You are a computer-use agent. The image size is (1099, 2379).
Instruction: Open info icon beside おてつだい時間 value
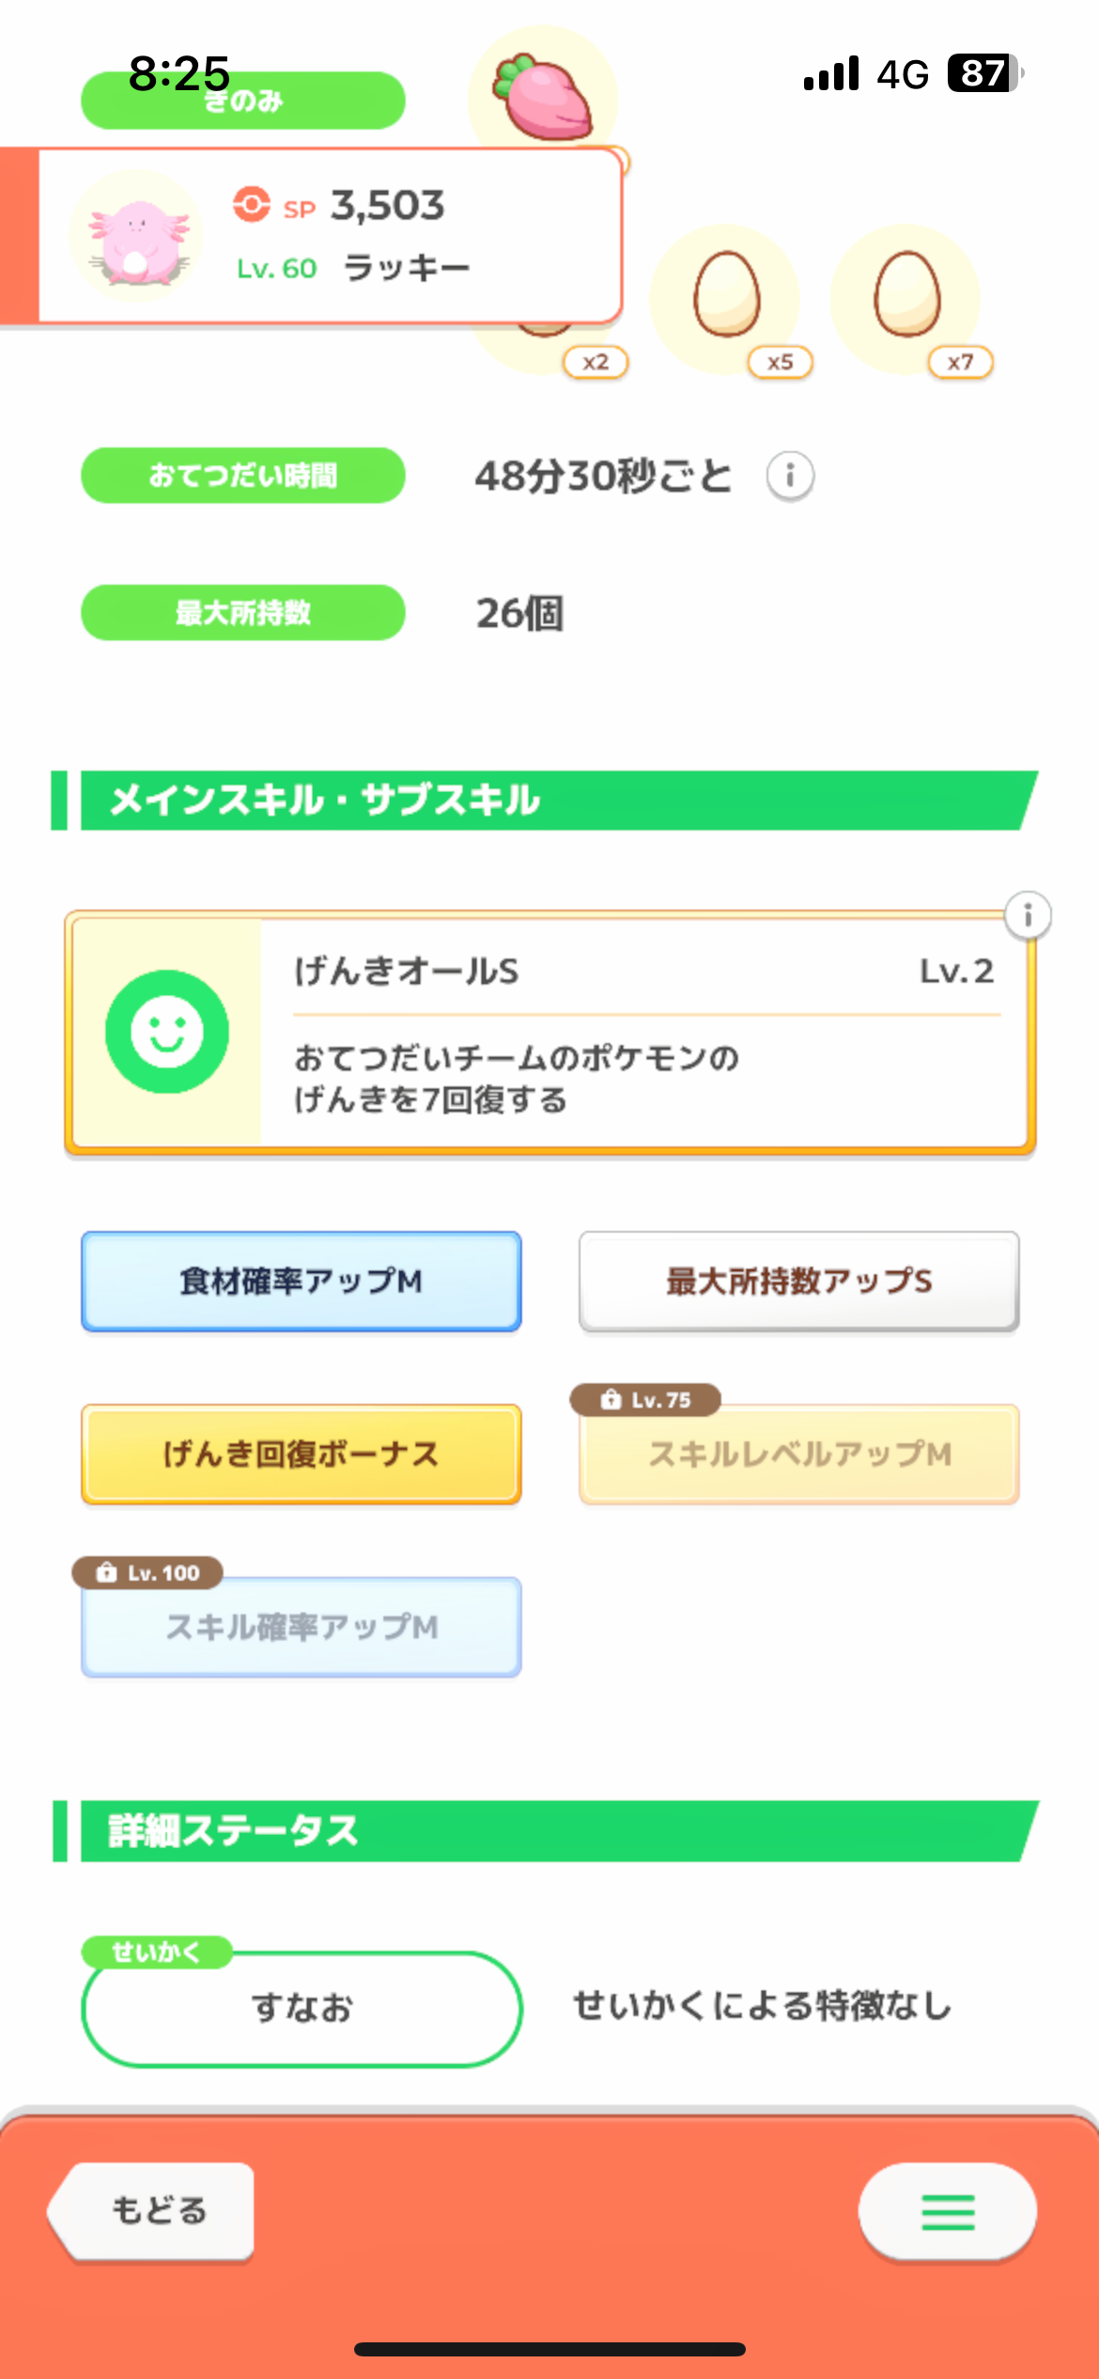[790, 476]
